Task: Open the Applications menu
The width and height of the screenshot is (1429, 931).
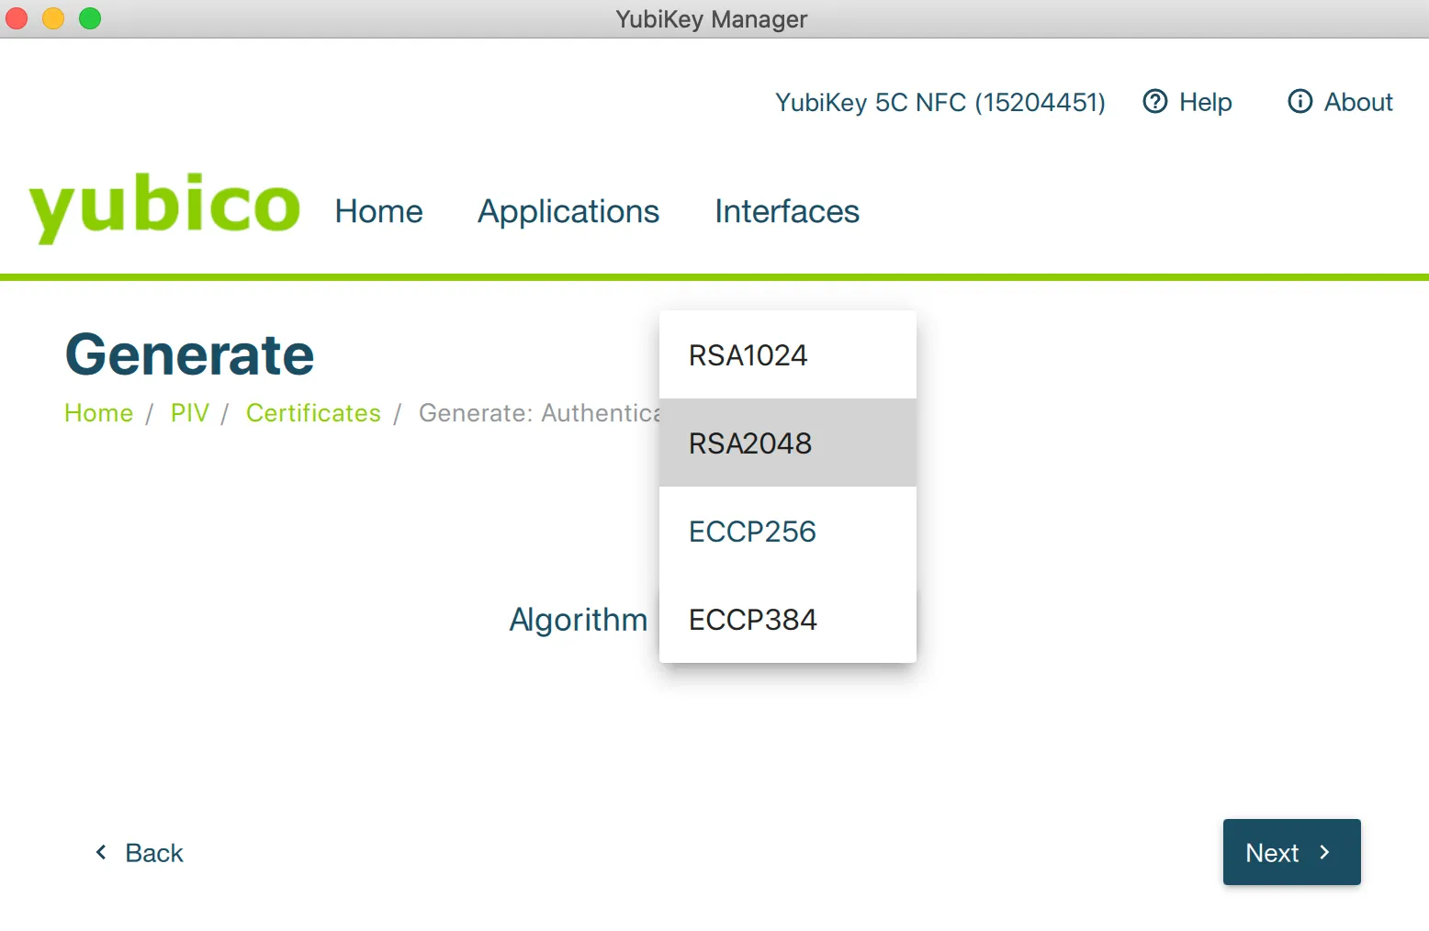Action: click(x=568, y=211)
